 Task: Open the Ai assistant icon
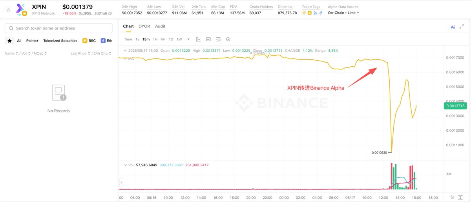(x=453, y=27)
